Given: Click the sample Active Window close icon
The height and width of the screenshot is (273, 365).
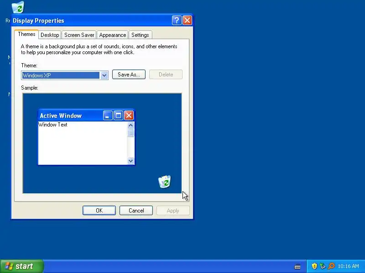Looking at the screenshot, I should coord(129,116).
